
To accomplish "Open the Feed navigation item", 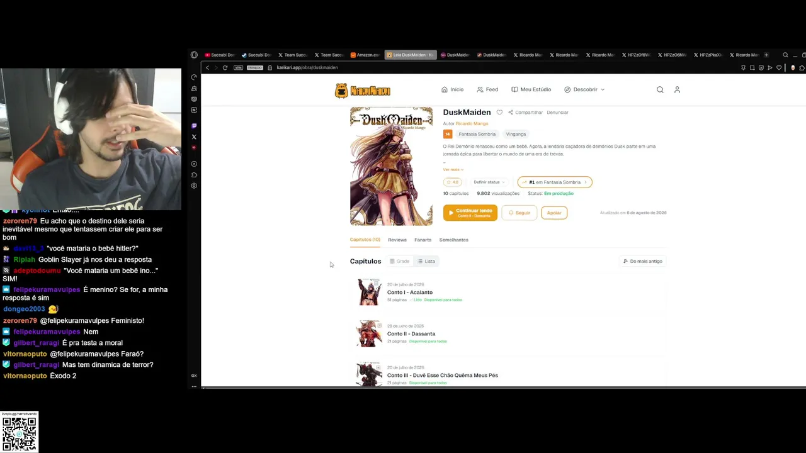I will (487, 89).
